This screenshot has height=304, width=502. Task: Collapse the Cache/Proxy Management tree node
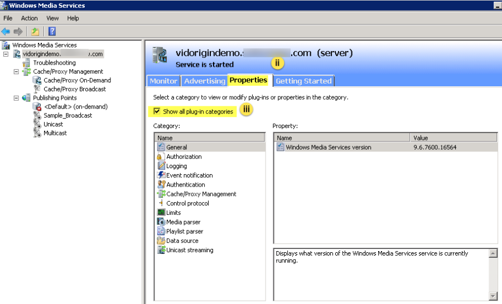[16, 71]
